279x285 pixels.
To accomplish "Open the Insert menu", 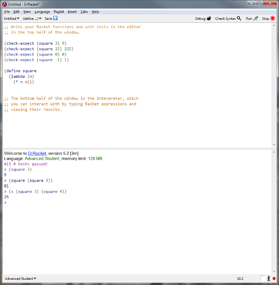I will [x=72, y=12].
